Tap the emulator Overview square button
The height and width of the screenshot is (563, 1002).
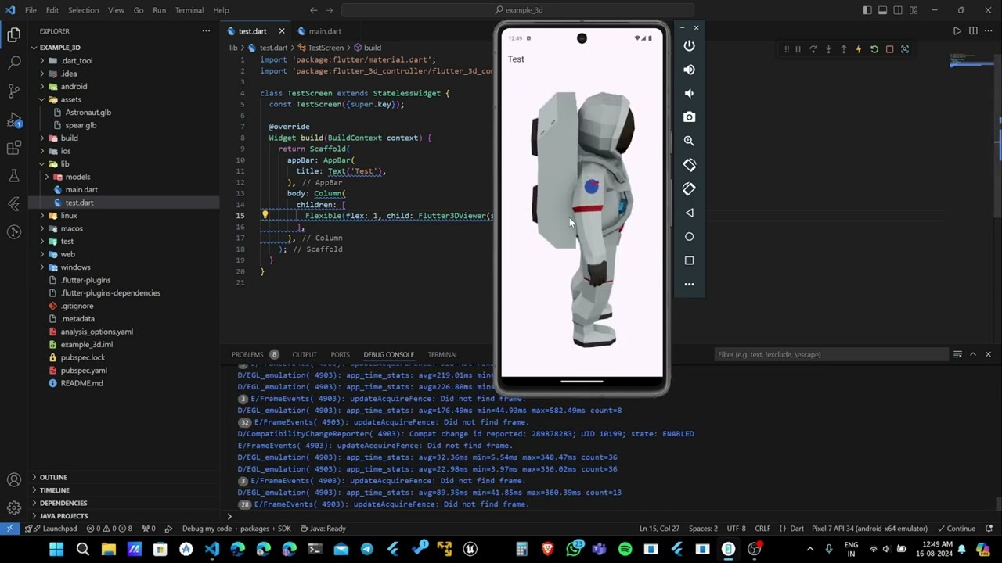(x=689, y=260)
